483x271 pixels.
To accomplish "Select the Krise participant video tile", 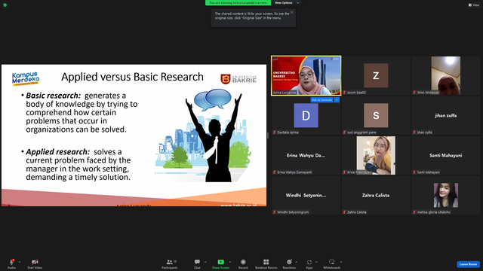I will click(376, 156).
